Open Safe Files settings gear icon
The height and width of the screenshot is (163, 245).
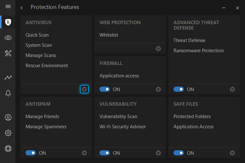coord(232,153)
